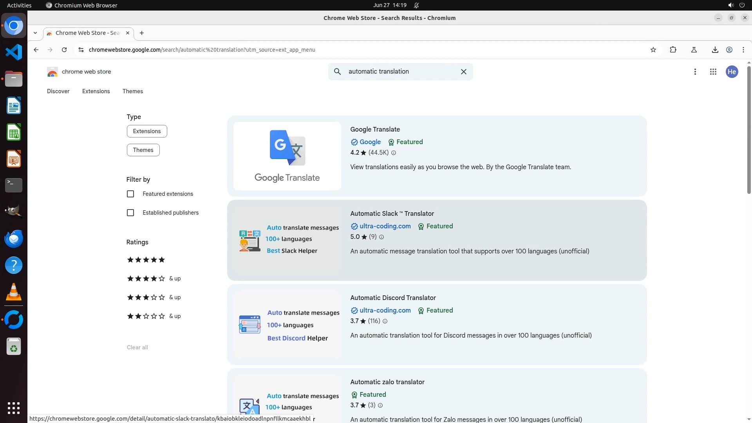Click rating info icon for Google Translate
Viewport: 752px width, 423px height.
[394, 153]
